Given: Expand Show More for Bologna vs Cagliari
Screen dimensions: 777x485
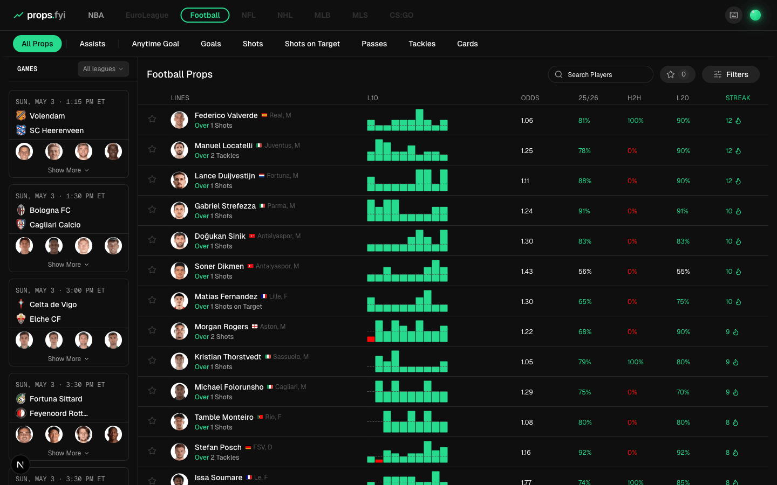Looking at the screenshot, I should click(69, 265).
